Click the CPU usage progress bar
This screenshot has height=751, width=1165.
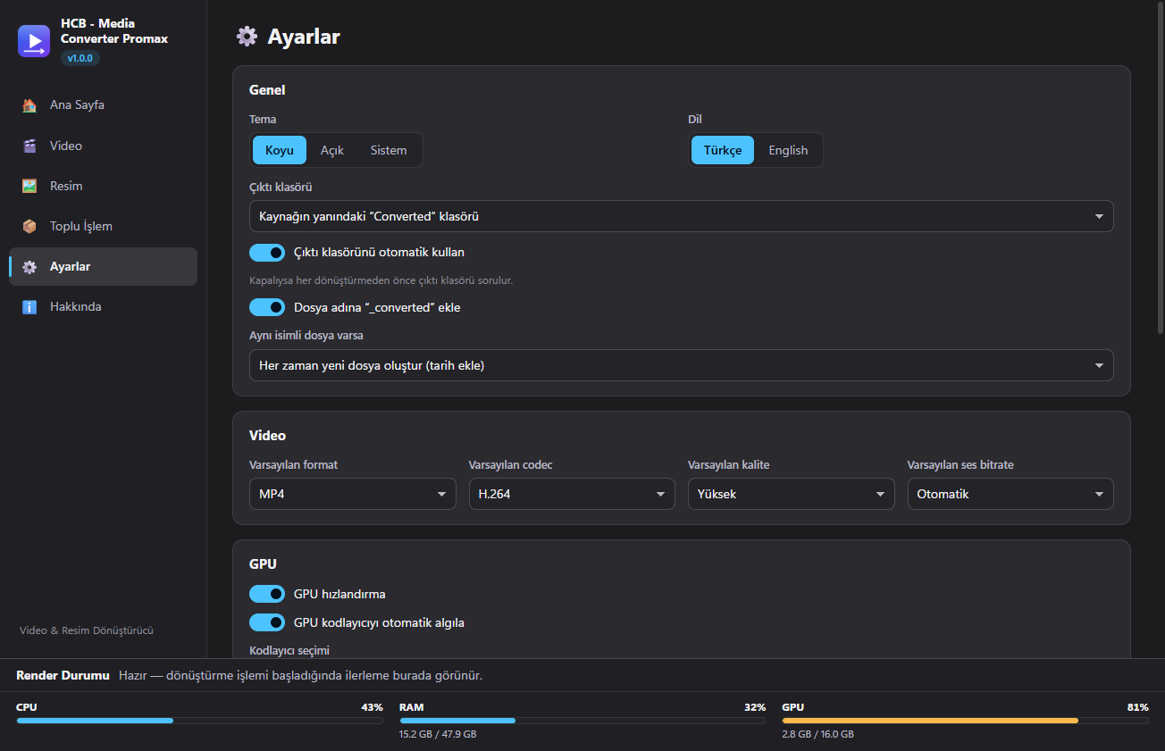(199, 721)
